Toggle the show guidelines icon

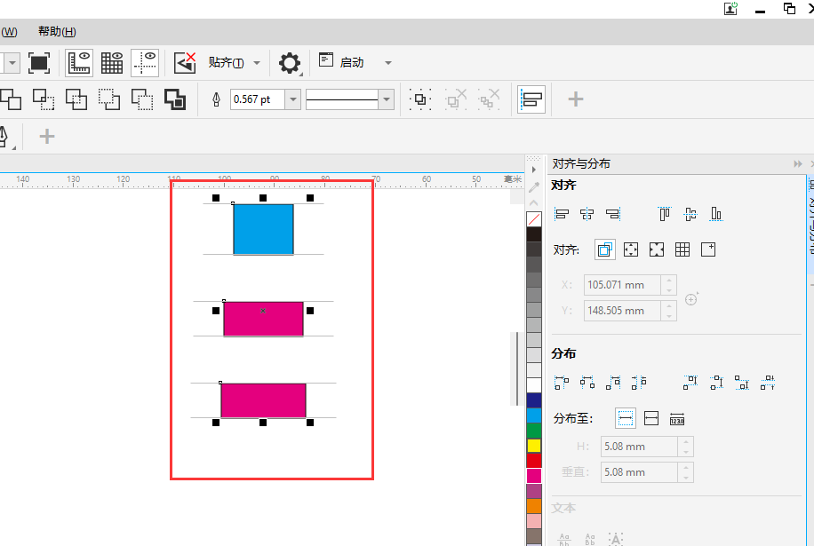[145, 63]
